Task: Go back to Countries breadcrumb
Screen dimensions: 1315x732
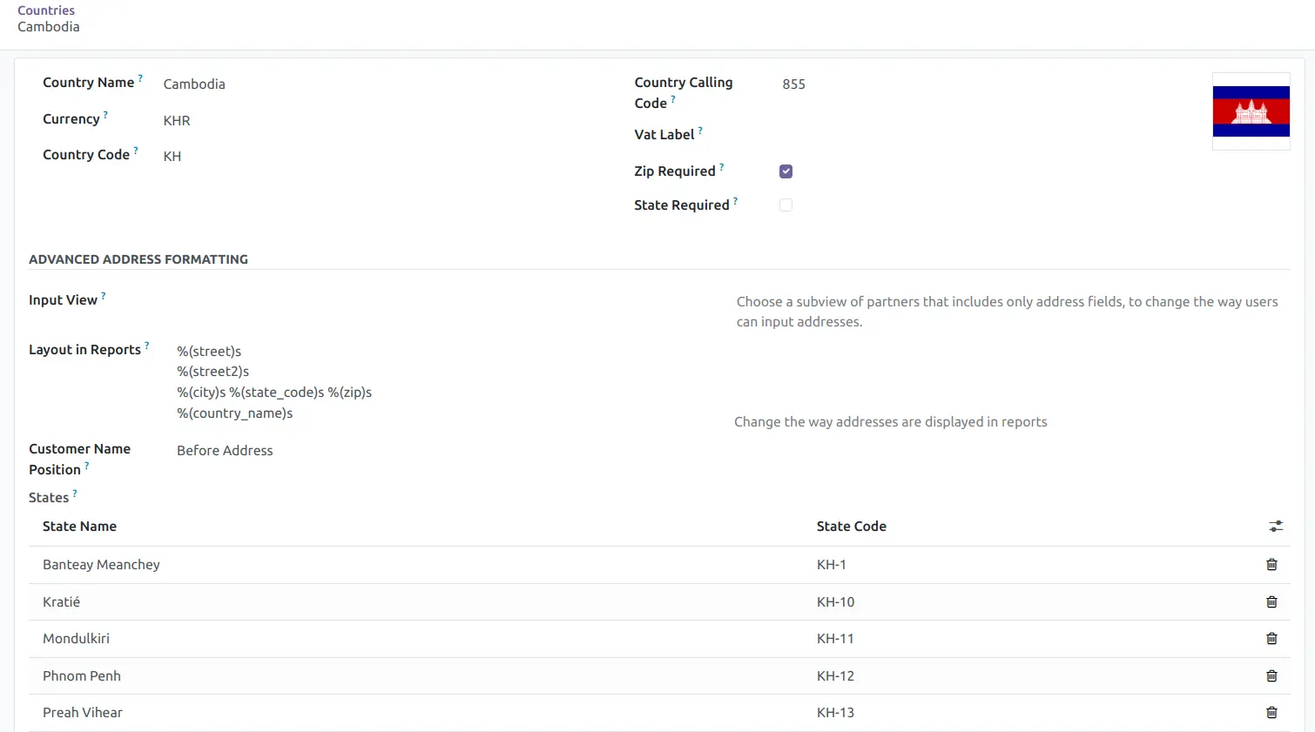Action: tap(46, 10)
